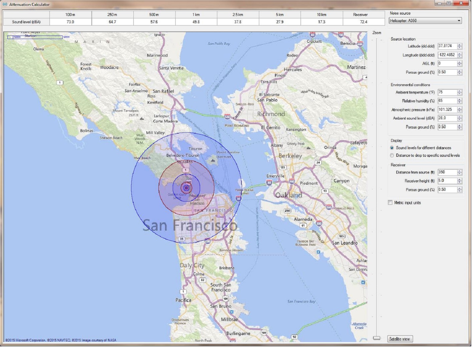Increase Latitude with the spinner arrows
The width and height of the screenshot is (473, 349).
coord(460,45)
